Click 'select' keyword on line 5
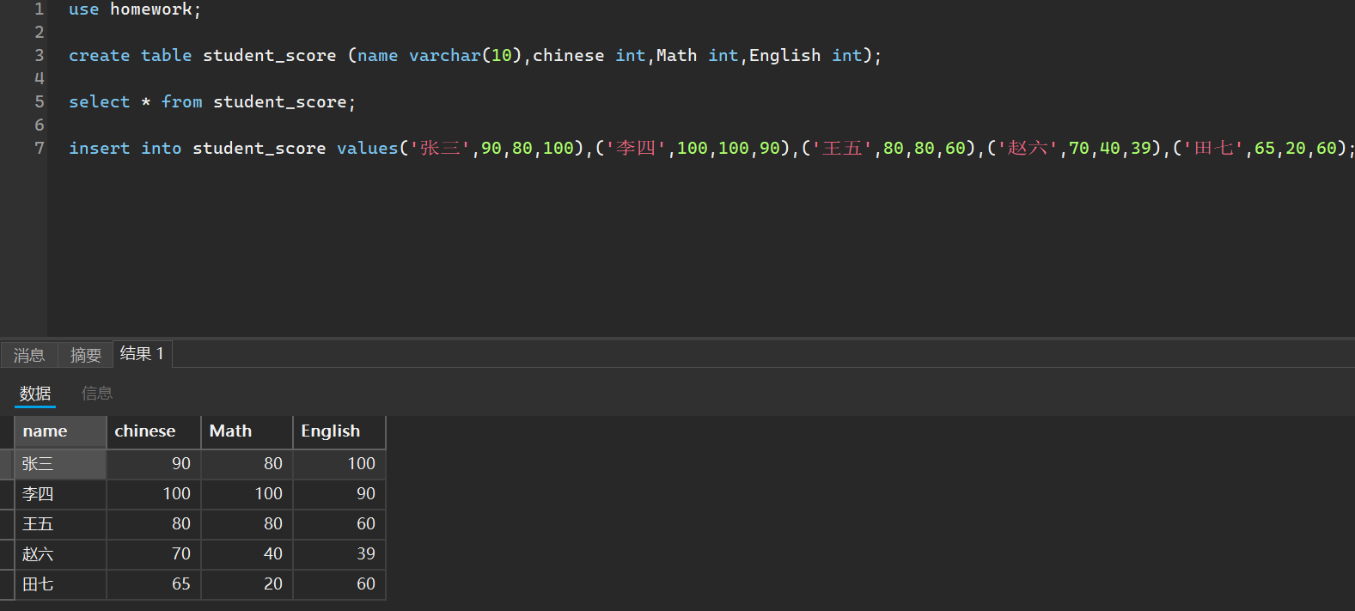This screenshot has width=1355, height=611. (99, 102)
